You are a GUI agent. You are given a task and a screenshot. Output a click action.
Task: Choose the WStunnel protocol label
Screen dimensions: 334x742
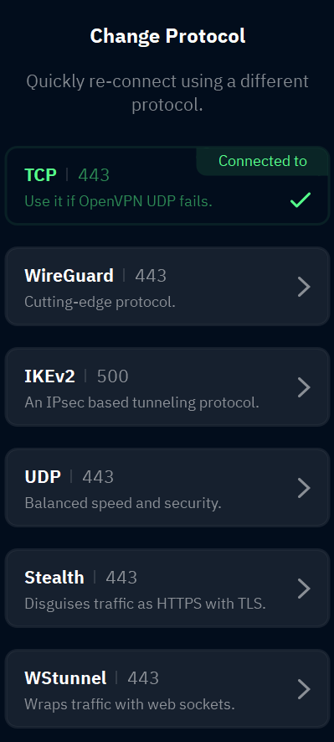[x=65, y=678]
